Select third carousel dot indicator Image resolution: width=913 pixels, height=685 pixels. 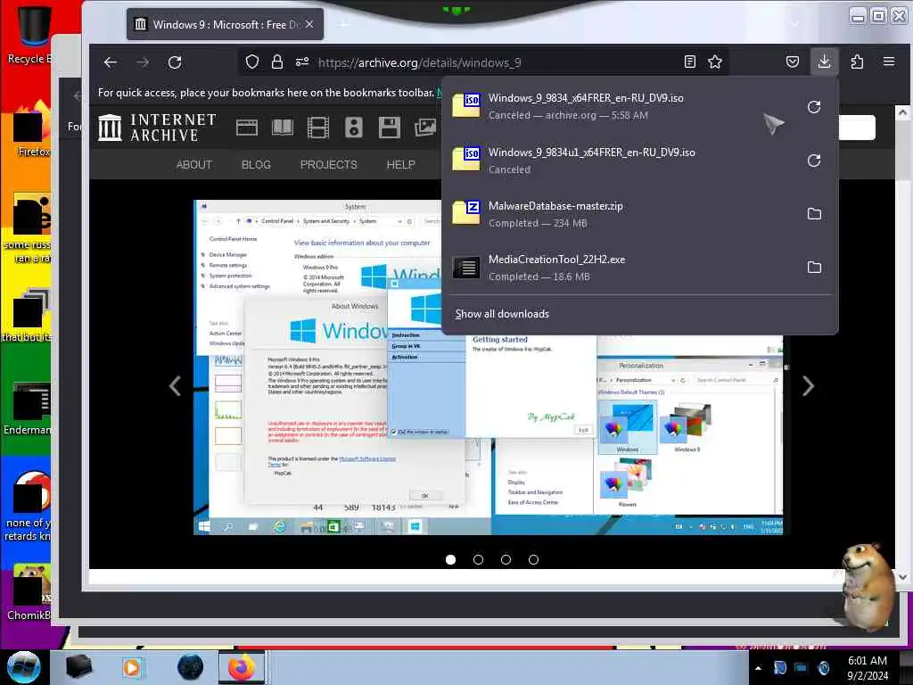[506, 560]
